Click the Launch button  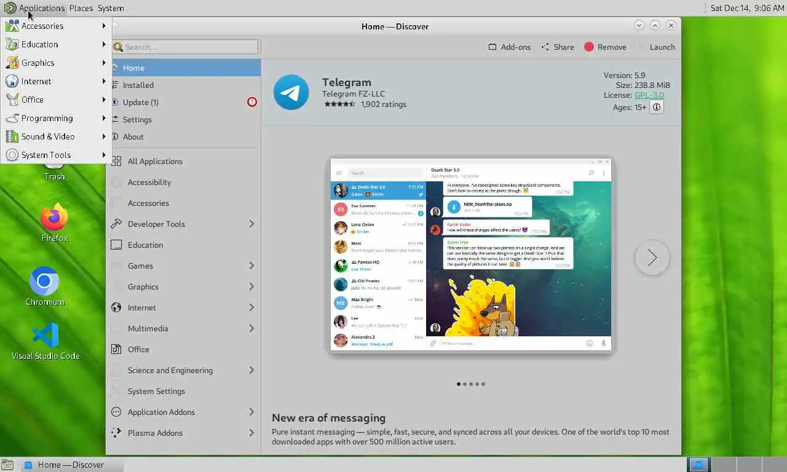pos(657,47)
